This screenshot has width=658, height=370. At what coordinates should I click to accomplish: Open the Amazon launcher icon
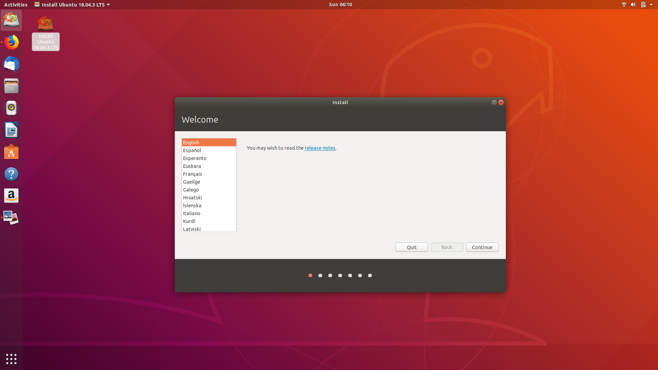[11, 196]
